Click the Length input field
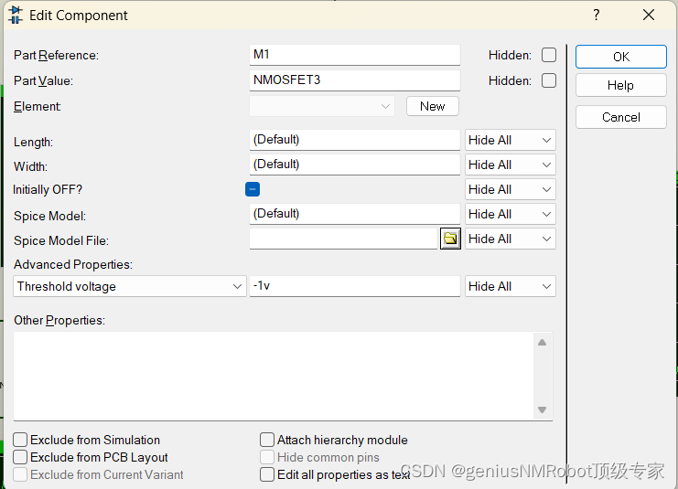This screenshot has width=678, height=489. click(x=355, y=140)
